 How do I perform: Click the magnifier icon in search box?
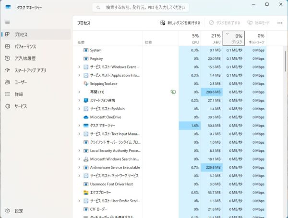(x=98, y=8)
